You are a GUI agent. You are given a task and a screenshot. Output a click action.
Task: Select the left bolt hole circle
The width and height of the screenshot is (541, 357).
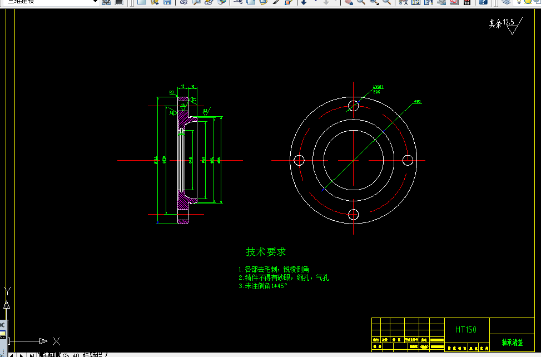pyautogui.click(x=299, y=160)
